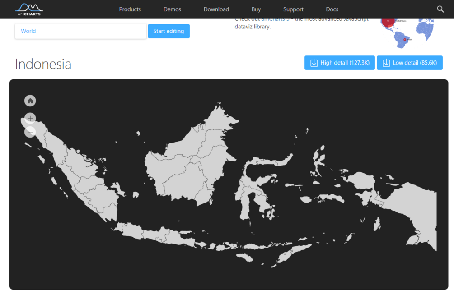Open the Support menu

pos(293,9)
